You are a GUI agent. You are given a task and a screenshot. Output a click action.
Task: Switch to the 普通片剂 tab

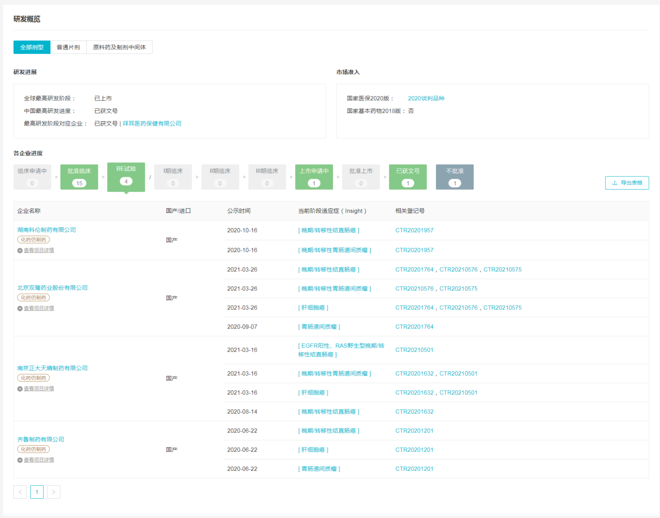pyautogui.click(x=68, y=47)
